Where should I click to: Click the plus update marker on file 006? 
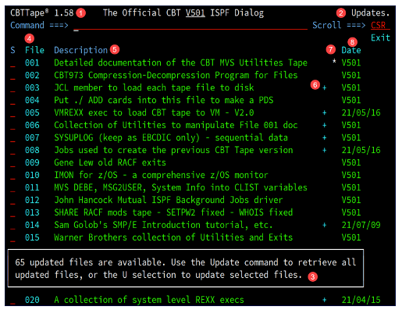coord(325,126)
